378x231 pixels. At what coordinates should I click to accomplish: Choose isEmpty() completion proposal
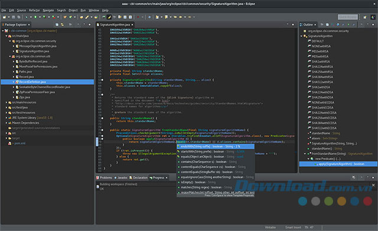[215, 183]
